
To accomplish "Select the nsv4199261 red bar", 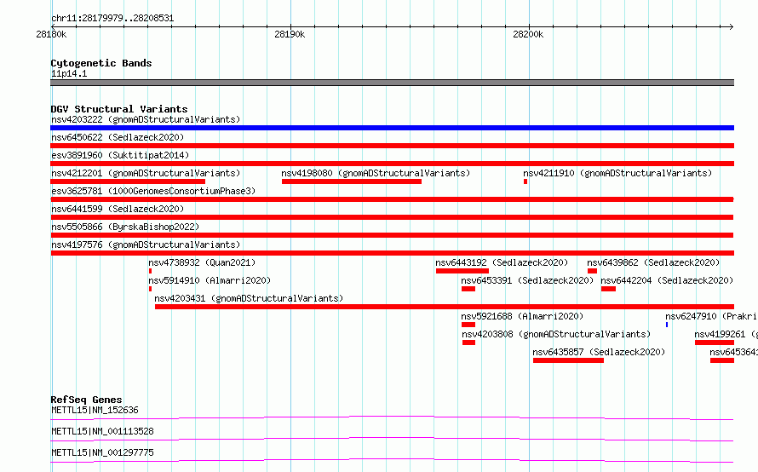I will (x=715, y=342).
